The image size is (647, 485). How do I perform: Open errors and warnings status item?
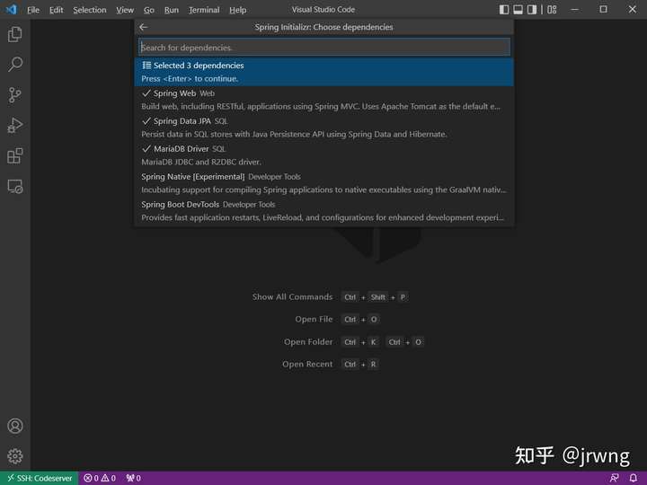point(100,478)
